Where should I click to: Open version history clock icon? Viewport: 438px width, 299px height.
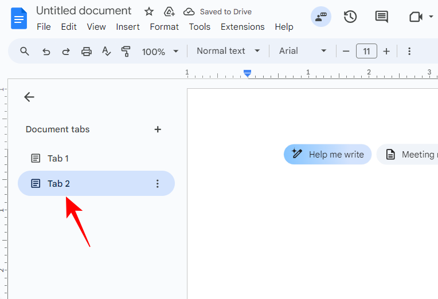pos(350,17)
